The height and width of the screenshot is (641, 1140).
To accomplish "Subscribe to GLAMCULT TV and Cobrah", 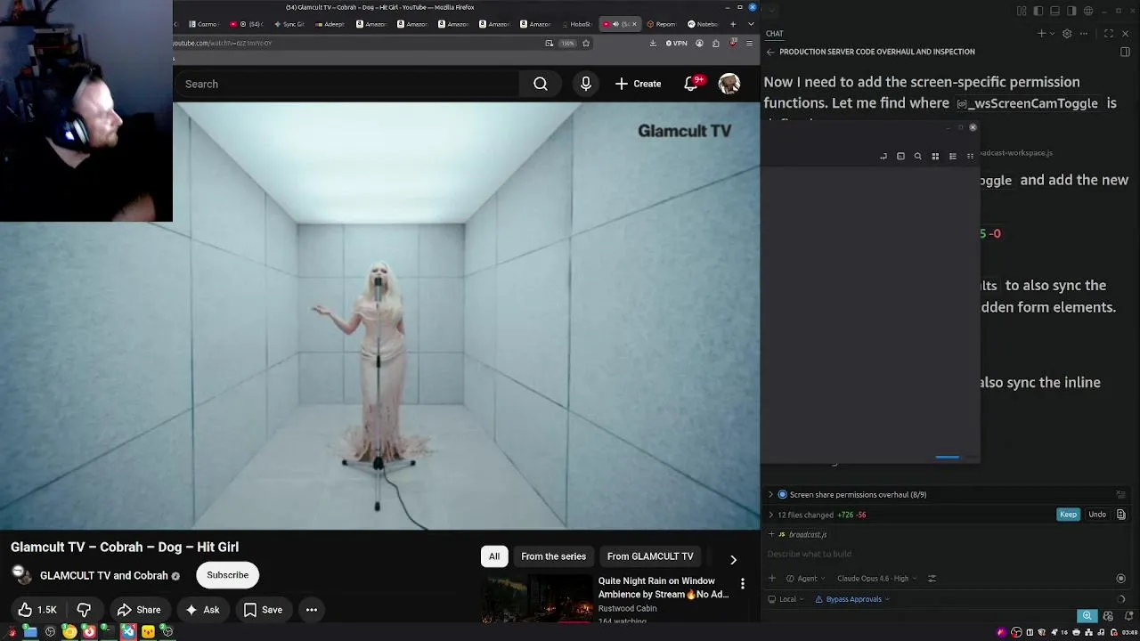I will coord(228,575).
